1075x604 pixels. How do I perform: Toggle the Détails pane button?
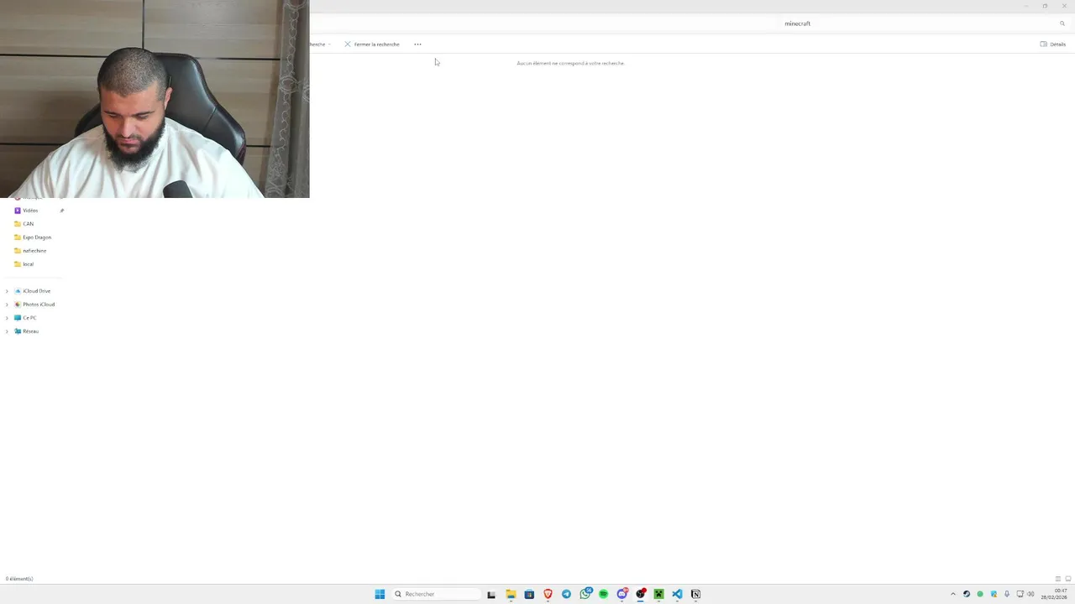pos(1052,44)
